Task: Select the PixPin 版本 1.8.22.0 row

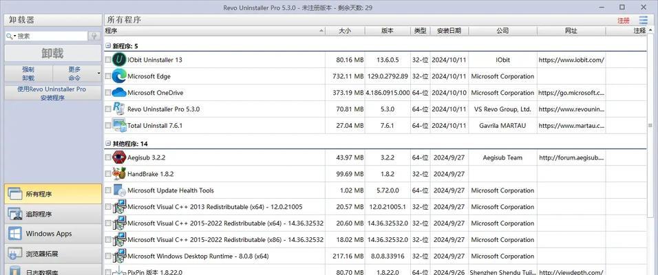Action: click(x=375, y=271)
